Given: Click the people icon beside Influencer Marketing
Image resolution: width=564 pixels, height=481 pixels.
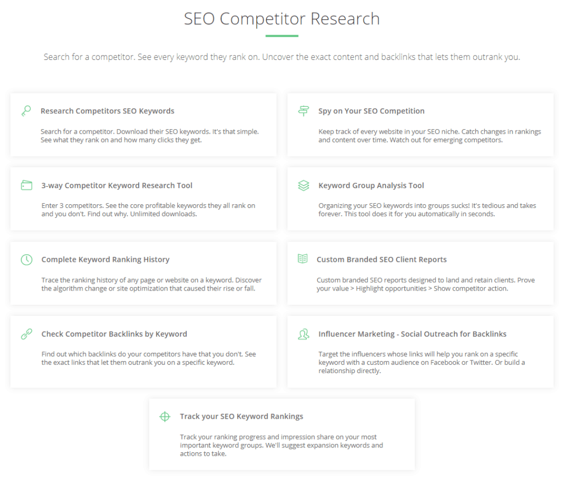Looking at the screenshot, I should tap(303, 334).
